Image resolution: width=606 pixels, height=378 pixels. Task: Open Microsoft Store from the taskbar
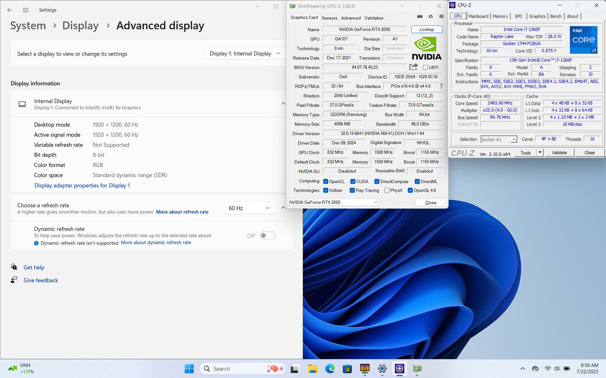[x=347, y=369]
